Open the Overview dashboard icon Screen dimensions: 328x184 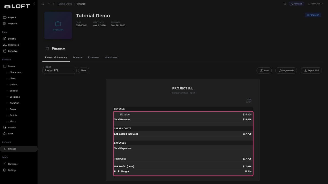pos(5,24)
